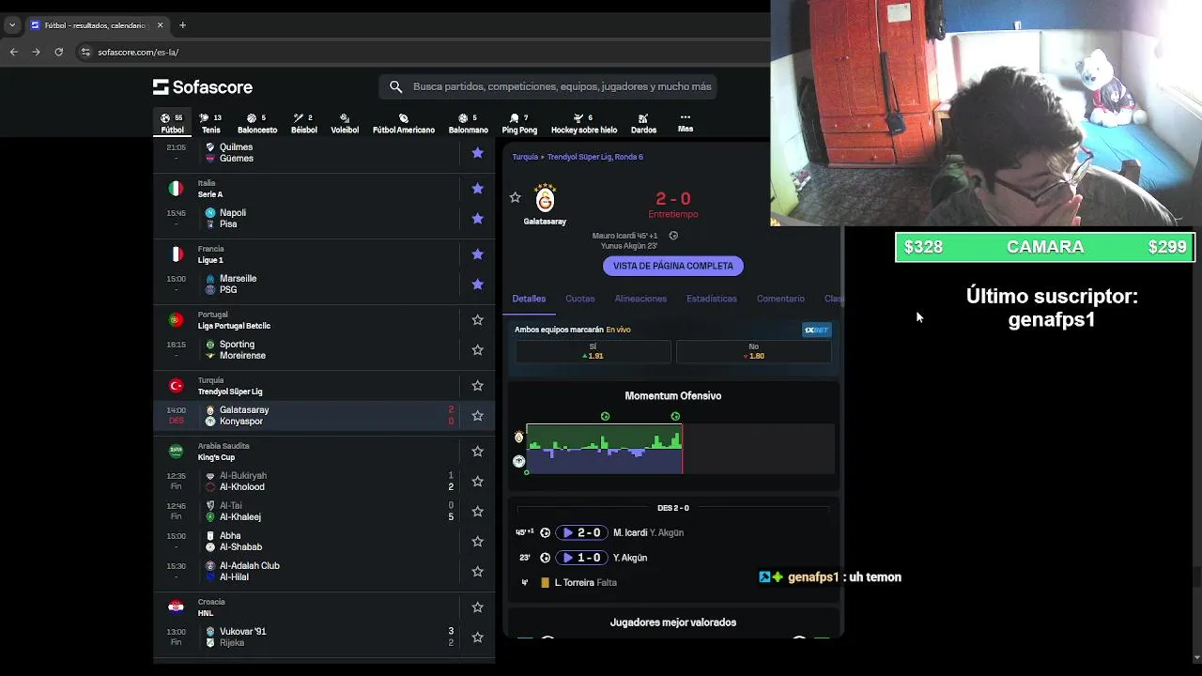Click the France flag league icon
Viewport: 1202px width, 676px height.
176,254
